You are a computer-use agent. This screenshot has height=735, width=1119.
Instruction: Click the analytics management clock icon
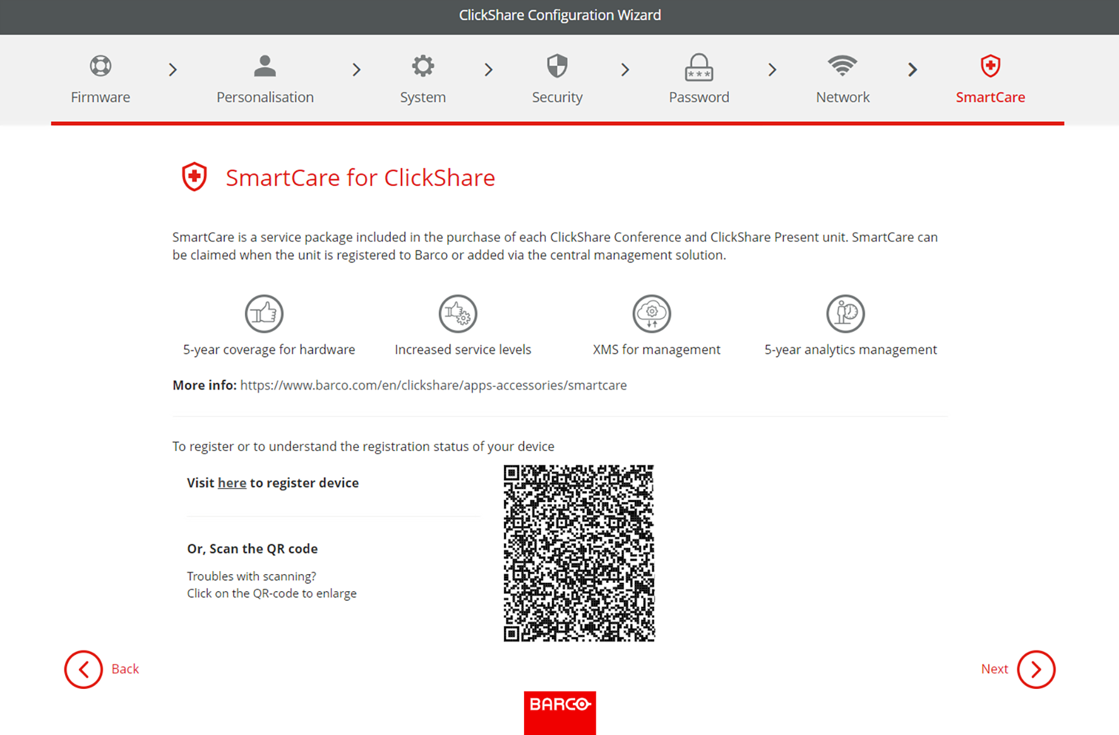click(x=846, y=314)
